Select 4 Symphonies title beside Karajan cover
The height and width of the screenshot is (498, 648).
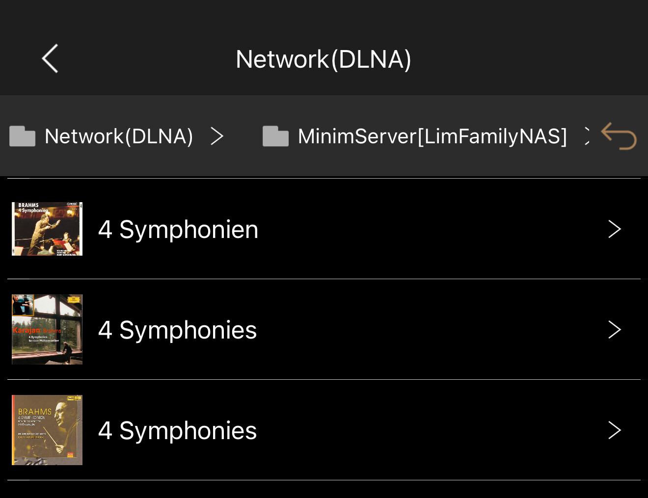pos(178,330)
